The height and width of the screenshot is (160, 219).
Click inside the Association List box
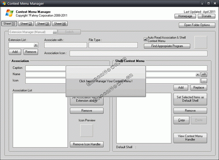(x=40, y=120)
